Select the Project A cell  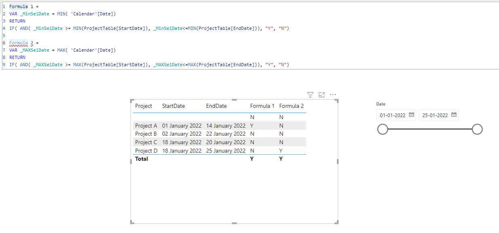coord(146,126)
